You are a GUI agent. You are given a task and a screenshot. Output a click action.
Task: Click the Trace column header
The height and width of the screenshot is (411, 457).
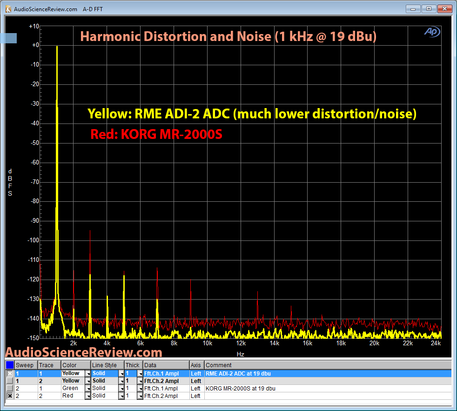tap(49, 365)
